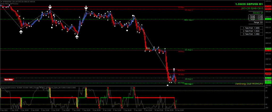Click the DarkEnergy 2020 WORKLIFE label

249,84
